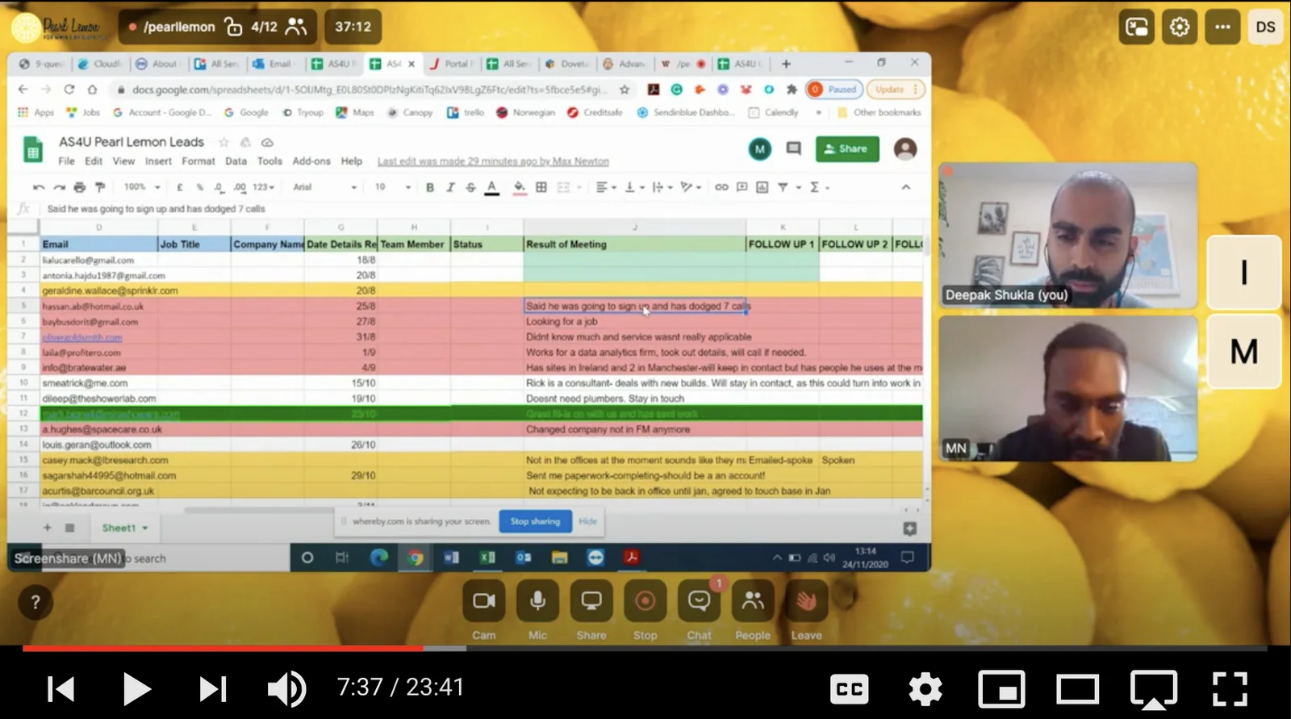Click the Redo toolbar icon
The image size is (1291, 719).
[x=58, y=187]
